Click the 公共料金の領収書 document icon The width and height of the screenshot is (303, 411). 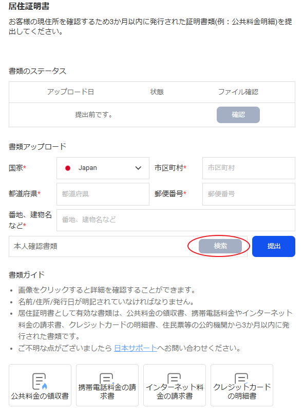point(40,381)
